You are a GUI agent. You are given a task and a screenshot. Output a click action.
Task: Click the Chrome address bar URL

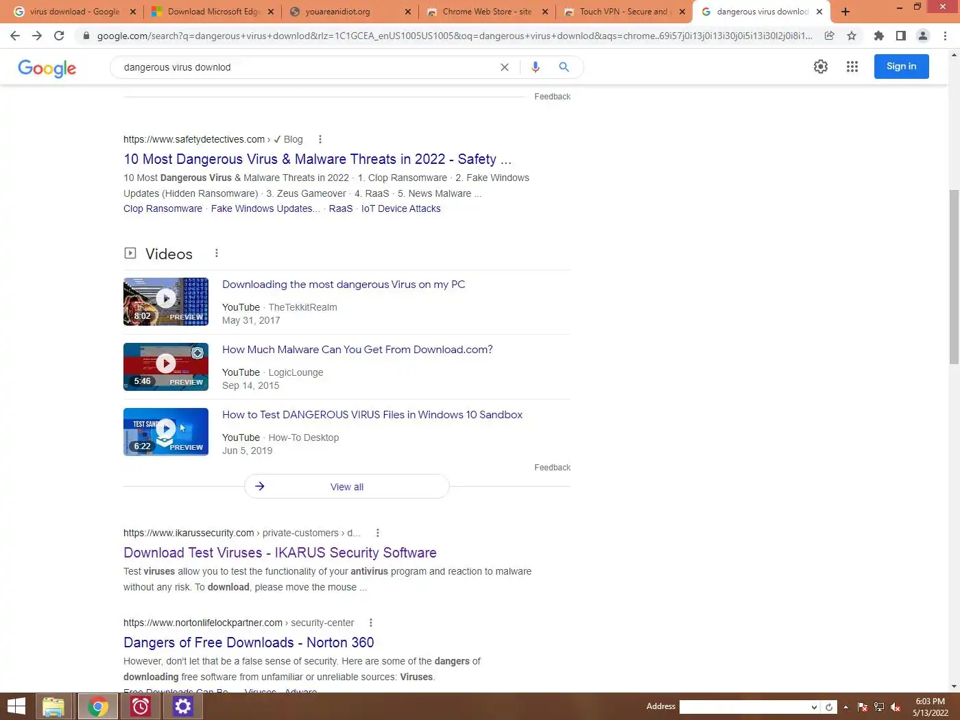(x=455, y=36)
